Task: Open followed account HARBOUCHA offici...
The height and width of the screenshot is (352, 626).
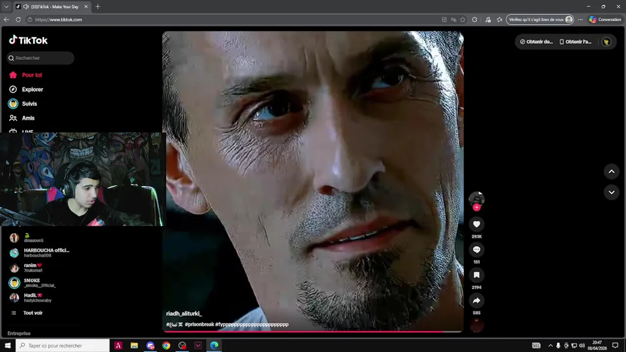Action: [40, 253]
